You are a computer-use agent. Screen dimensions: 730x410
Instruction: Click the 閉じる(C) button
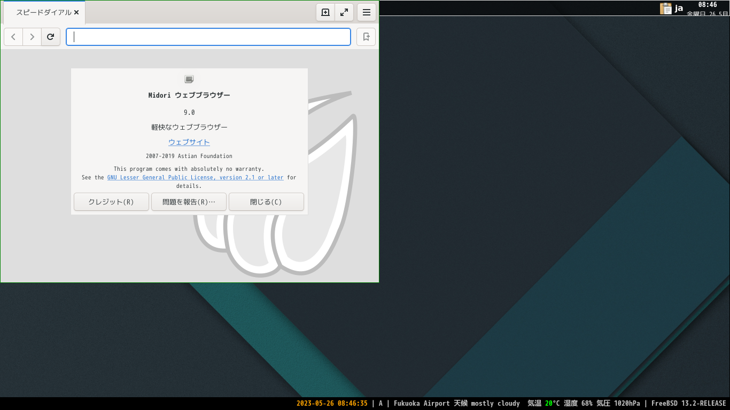266,202
